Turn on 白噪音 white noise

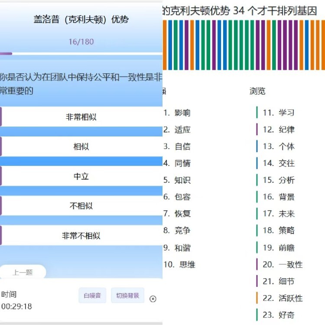coord(92,296)
